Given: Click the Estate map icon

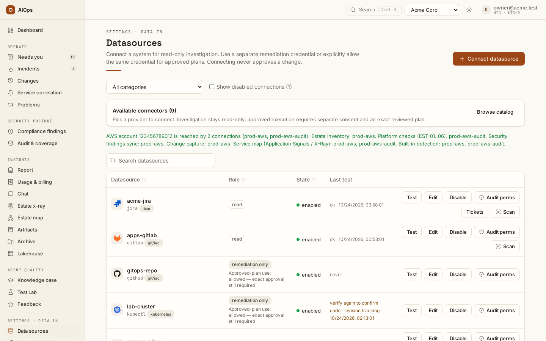Looking at the screenshot, I should (x=11, y=217).
